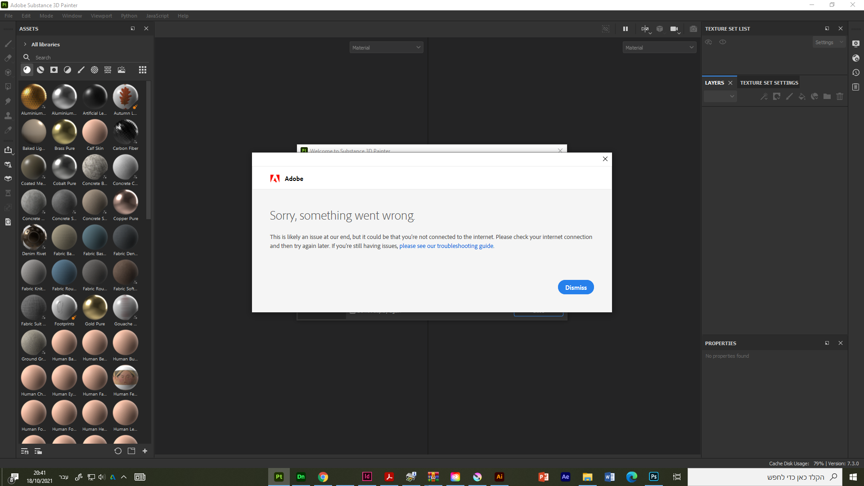Open the Material shading mode dropdown
This screenshot has height=486, width=864.
click(x=386, y=47)
